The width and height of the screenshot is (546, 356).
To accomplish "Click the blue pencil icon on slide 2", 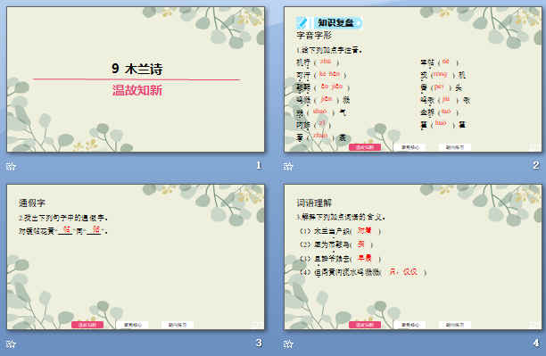I will point(302,22).
